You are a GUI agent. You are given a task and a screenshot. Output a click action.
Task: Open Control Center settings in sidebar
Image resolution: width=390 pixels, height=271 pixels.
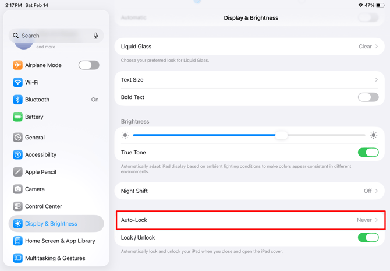pos(56,206)
